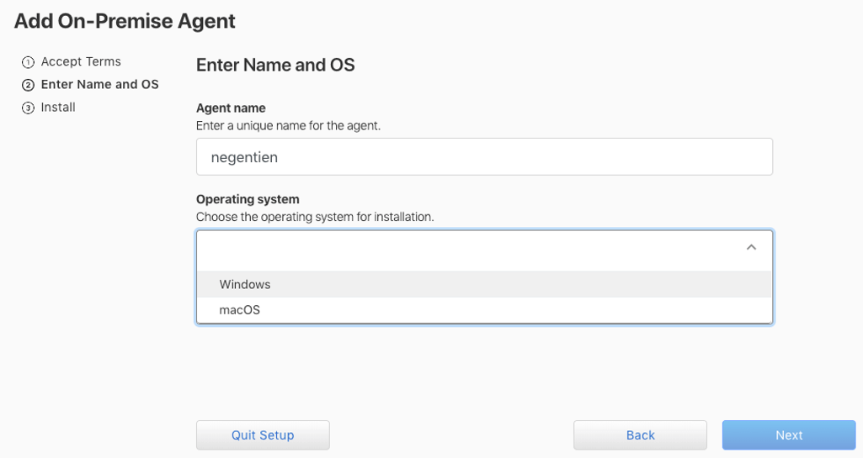The width and height of the screenshot is (863, 458).
Task: Click the Agent name label
Action: point(232,108)
